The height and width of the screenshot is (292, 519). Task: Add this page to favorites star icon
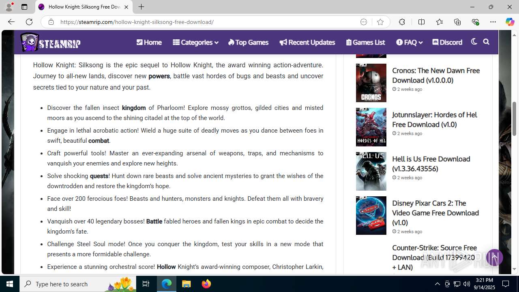pyautogui.click(x=380, y=22)
